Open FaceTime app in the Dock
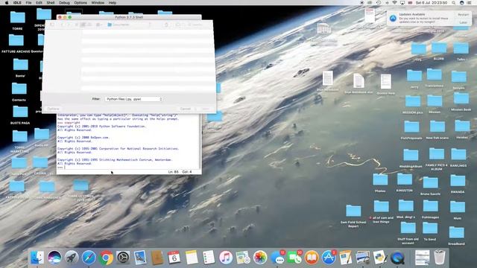Image resolution: width=477 pixels, height=268 pixels. [x=294, y=258]
